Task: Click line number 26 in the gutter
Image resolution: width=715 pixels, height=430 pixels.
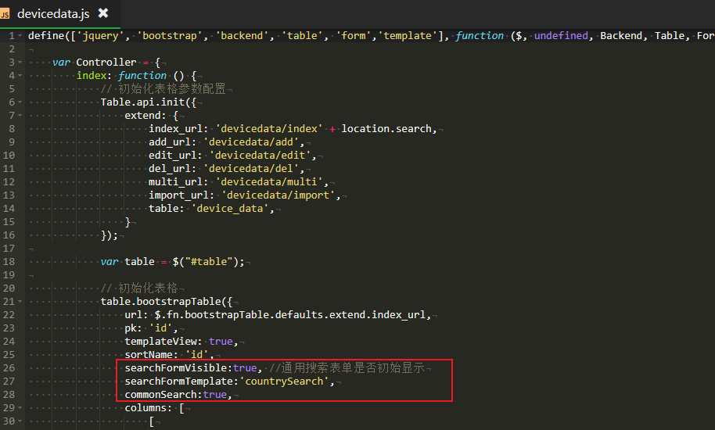Action: pyautogui.click(x=9, y=367)
